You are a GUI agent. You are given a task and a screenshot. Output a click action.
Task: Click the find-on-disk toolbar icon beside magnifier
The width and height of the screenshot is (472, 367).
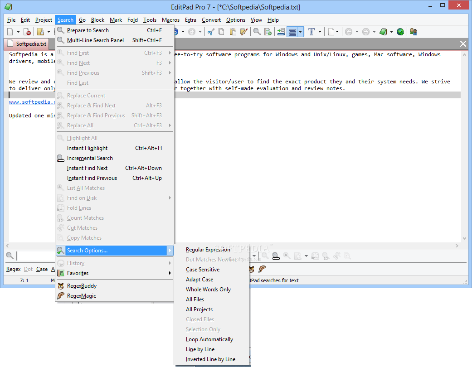pos(268,32)
